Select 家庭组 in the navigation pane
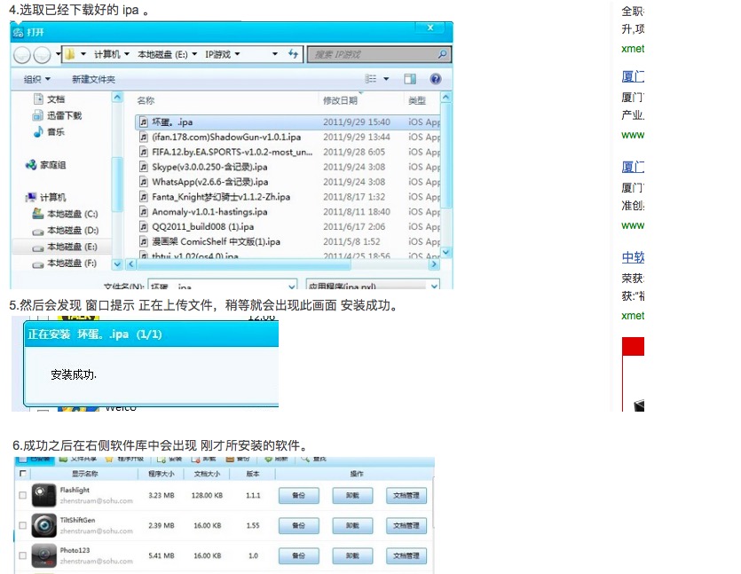The height and width of the screenshot is (574, 741). pyautogui.click(x=46, y=165)
